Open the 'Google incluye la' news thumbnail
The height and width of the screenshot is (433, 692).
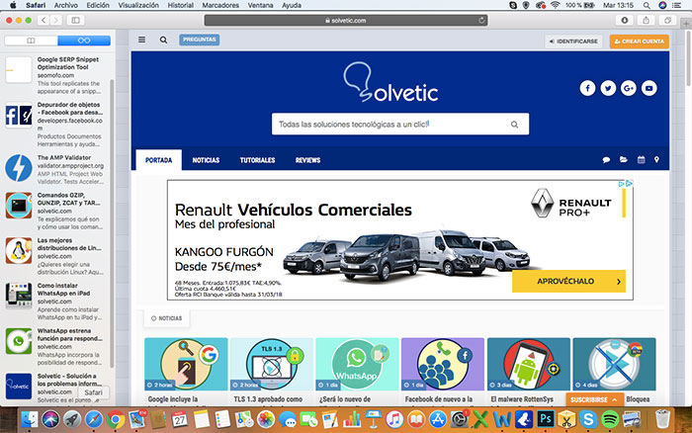coord(186,364)
